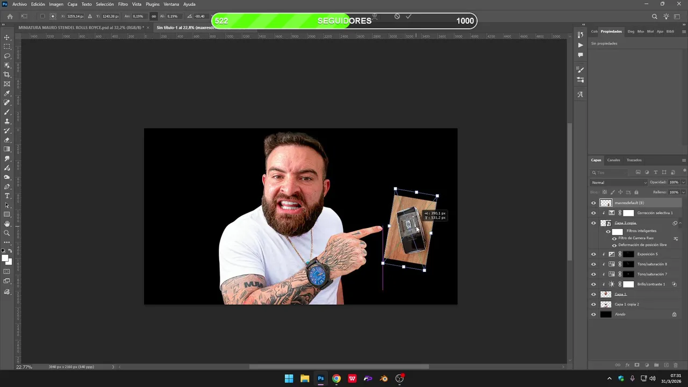Hide the Filtro de Camera Raw filter
This screenshot has width=688, height=387.
(x=614, y=238)
